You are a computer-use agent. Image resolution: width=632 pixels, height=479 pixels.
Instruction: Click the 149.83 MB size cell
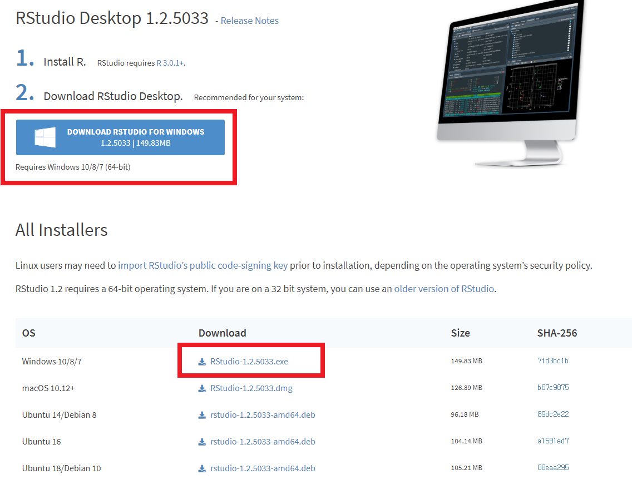(x=466, y=361)
